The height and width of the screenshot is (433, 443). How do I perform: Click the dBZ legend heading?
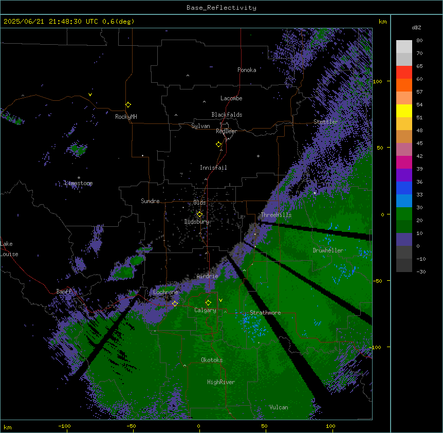point(416,27)
